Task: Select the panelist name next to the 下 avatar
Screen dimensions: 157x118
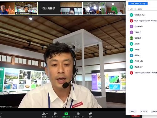Action: (137, 50)
